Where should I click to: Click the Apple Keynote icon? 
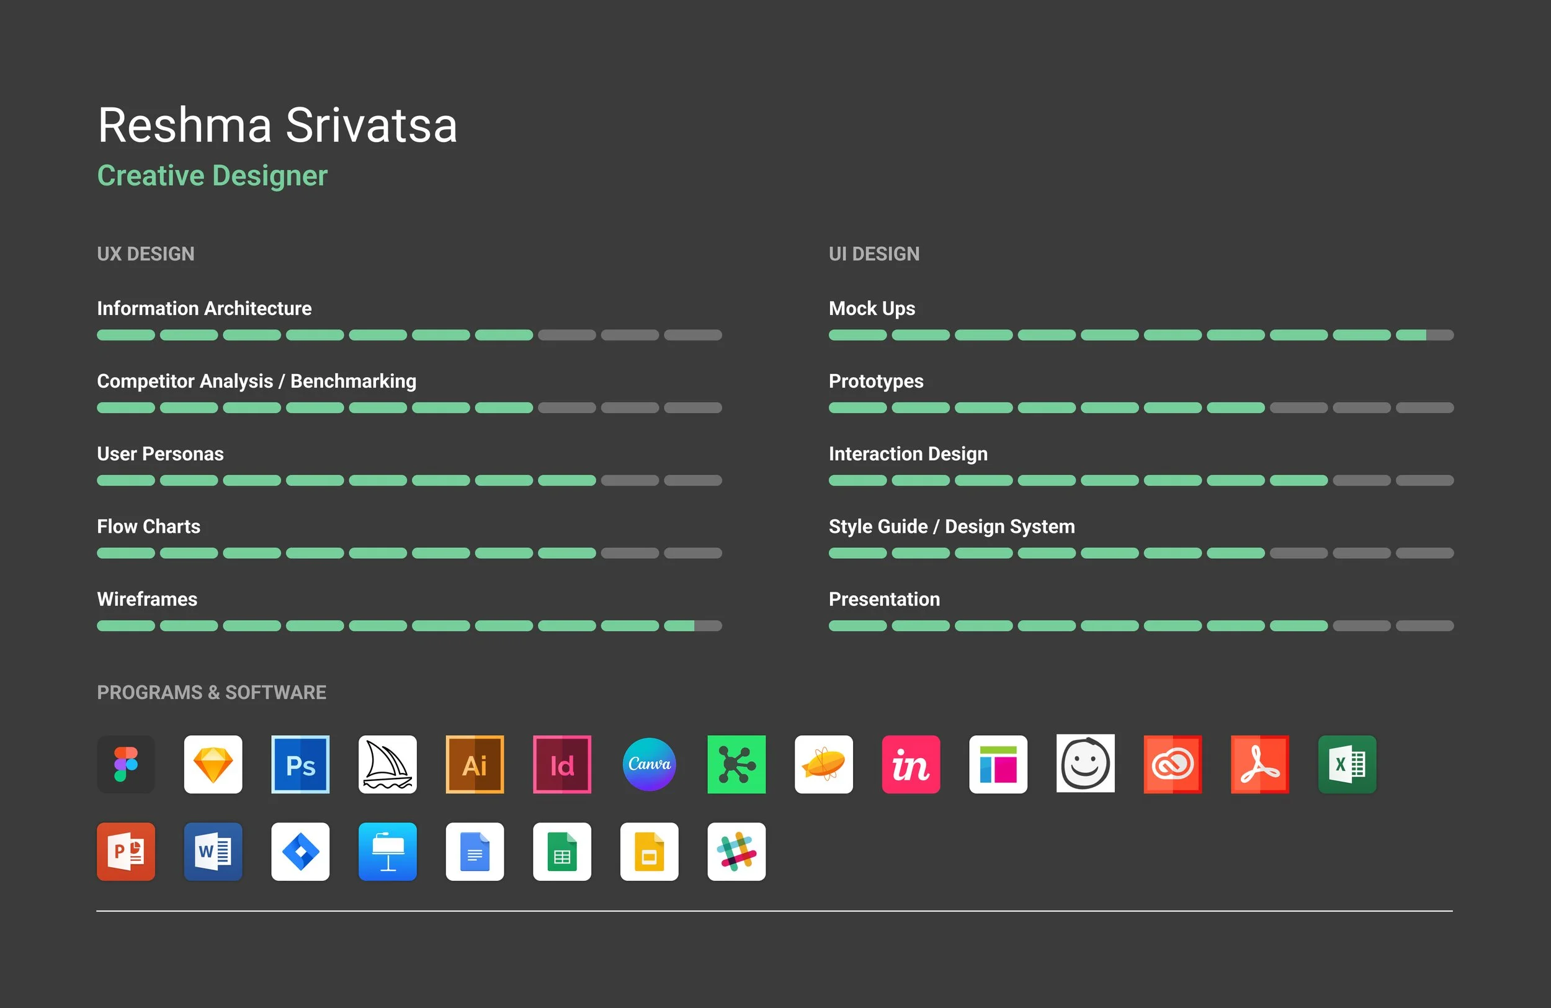click(388, 852)
